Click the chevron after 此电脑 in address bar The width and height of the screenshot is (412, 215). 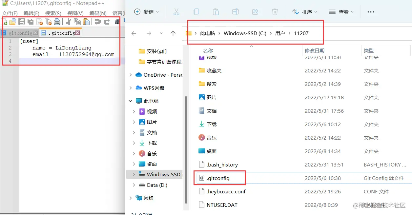pos(219,33)
